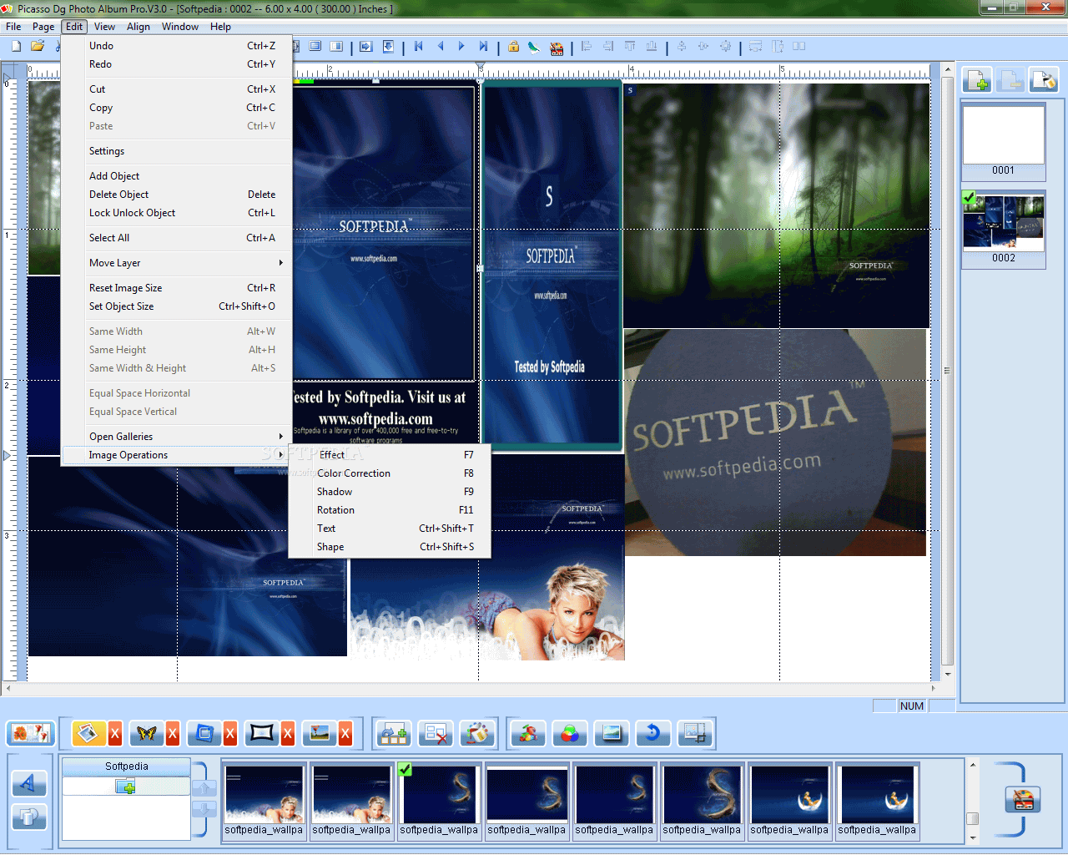Click the blue frame icon
Image resolution: width=1068 pixels, height=855 pixels.
pyautogui.click(x=204, y=733)
